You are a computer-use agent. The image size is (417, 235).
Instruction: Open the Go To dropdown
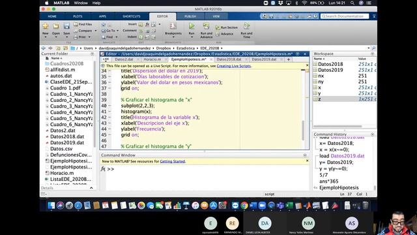110,31
